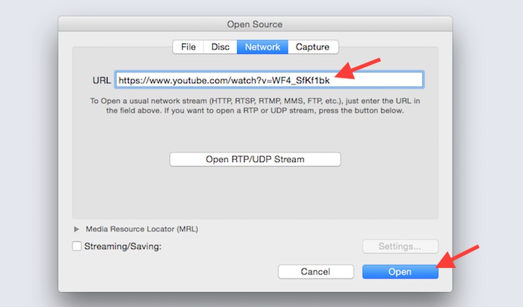Click the YouTube URL text in the field
The image size is (523, 307).
tap(223, 80)
